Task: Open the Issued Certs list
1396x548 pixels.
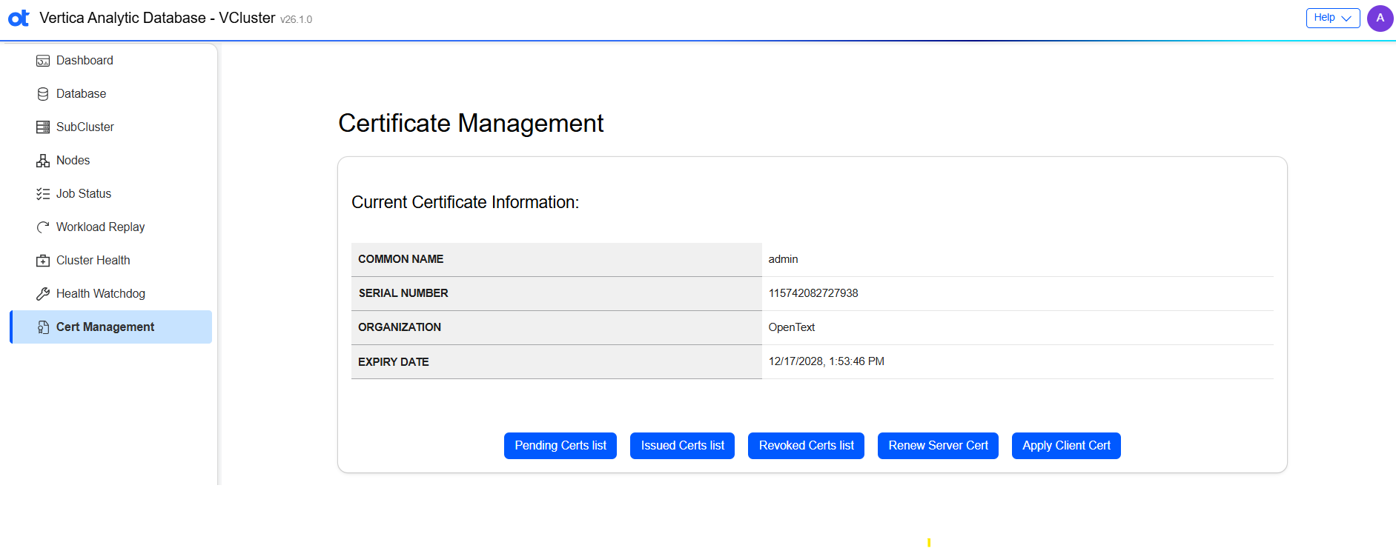Action: [682, 446]
